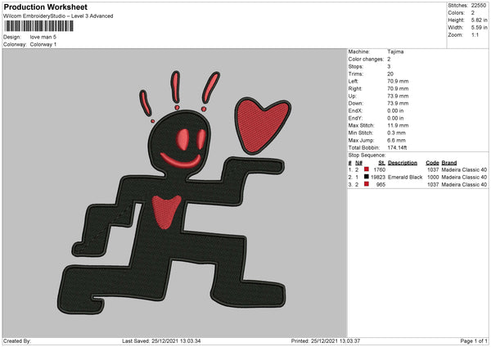
Task: Click the Zoom value '1:1'
Action: (475, 35)
